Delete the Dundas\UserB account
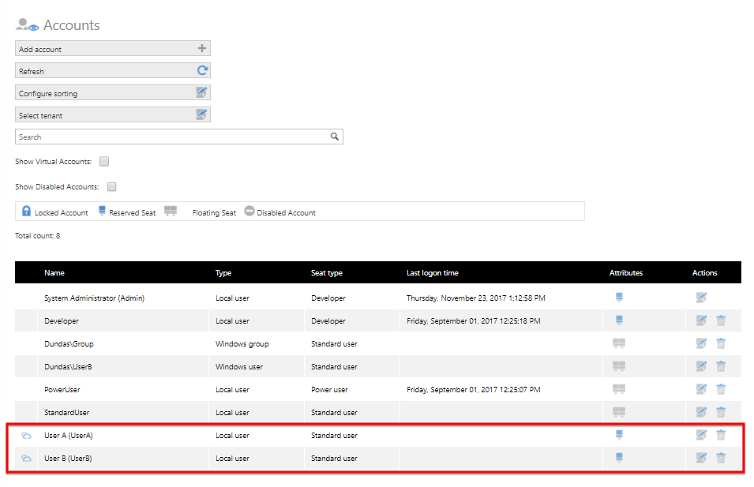 (721, 366)
